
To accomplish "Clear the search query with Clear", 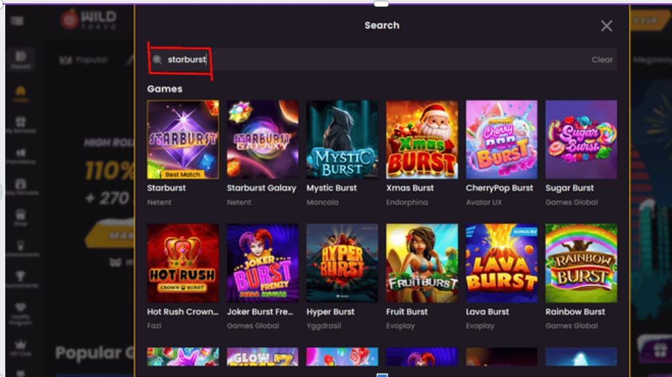I will (602, 60).
